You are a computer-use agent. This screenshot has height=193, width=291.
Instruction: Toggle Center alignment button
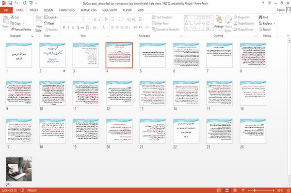[x=117, y=28]
